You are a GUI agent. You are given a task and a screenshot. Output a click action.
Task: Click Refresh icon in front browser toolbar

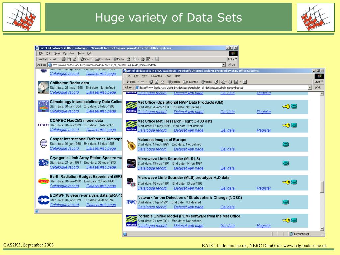tap(157, 82)
